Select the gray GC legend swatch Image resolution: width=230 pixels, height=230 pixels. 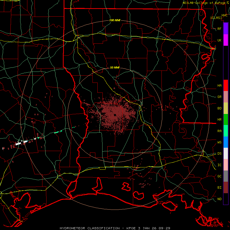coord(226,176)
